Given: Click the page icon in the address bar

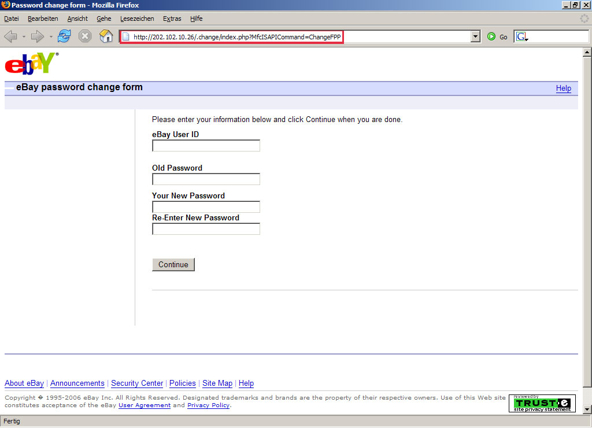Looking at the screenshot, I should [126, 37].
